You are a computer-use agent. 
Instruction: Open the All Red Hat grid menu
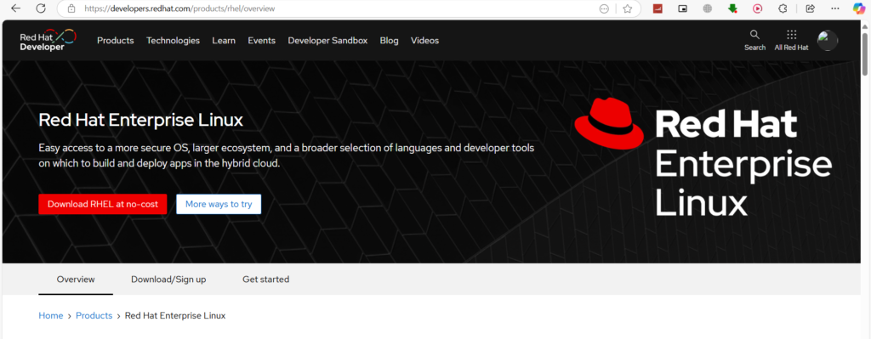792,41
